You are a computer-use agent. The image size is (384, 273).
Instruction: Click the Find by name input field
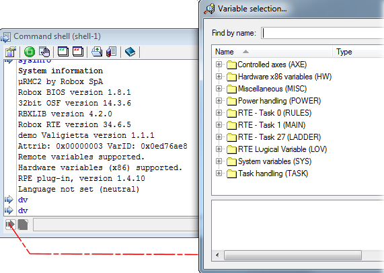(323, 33)
